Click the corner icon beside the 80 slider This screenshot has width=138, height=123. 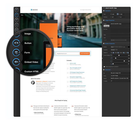[x=111, y=61]
